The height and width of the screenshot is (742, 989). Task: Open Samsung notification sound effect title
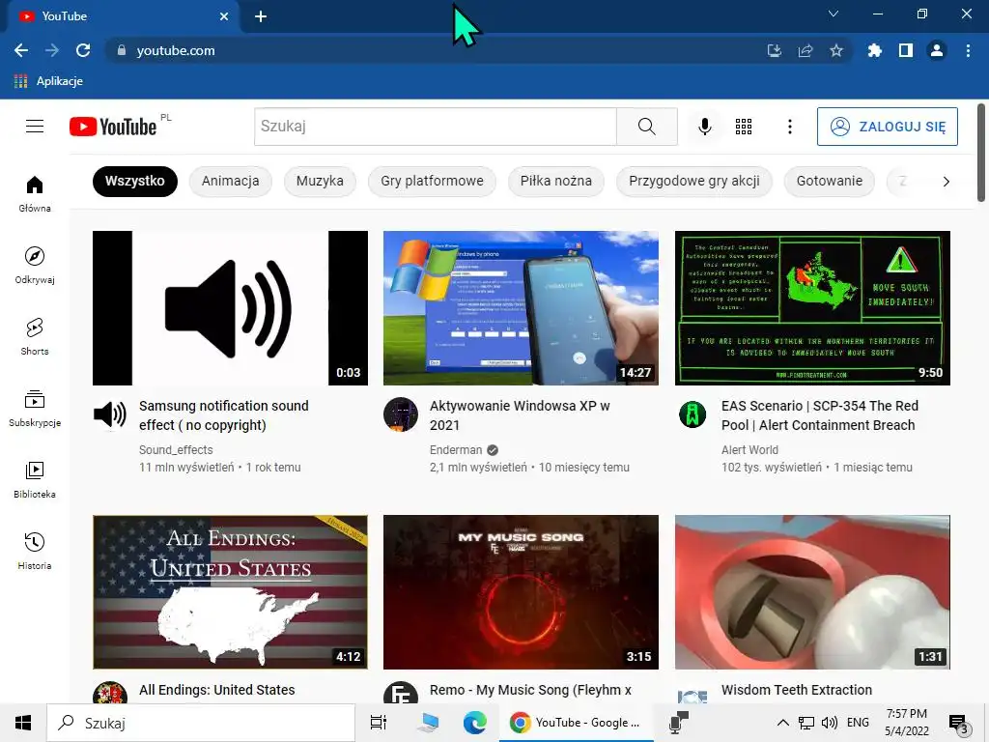pos(223,415)
